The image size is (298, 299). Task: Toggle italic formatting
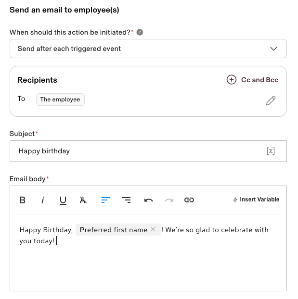[42, 200]
